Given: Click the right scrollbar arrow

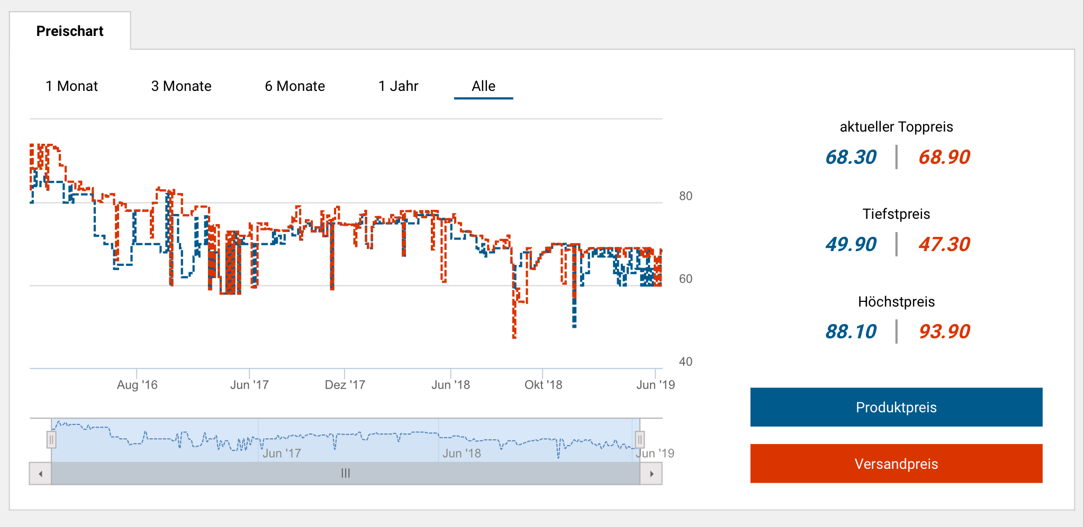Looking at the screenshot, I should click(652, 474).
